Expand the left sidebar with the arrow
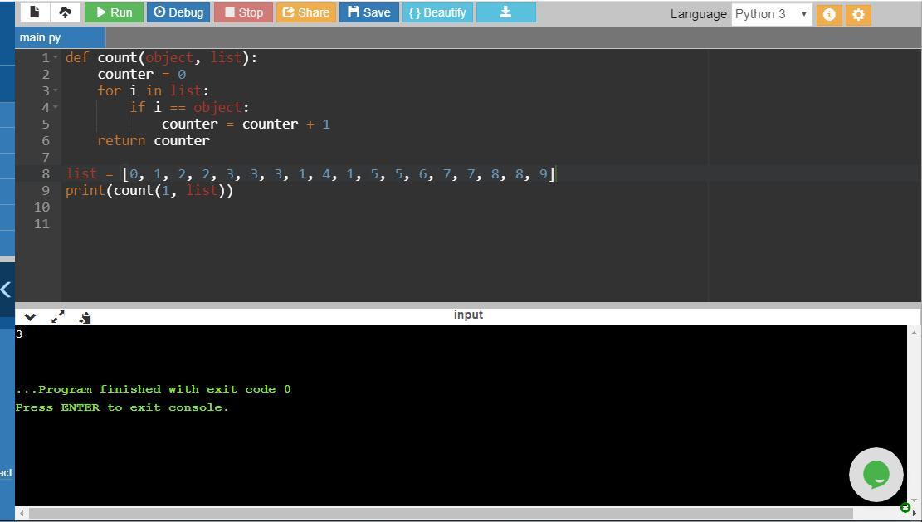This screenshot has width=922, height=522. pyautogui.click(x=6, y=290)
